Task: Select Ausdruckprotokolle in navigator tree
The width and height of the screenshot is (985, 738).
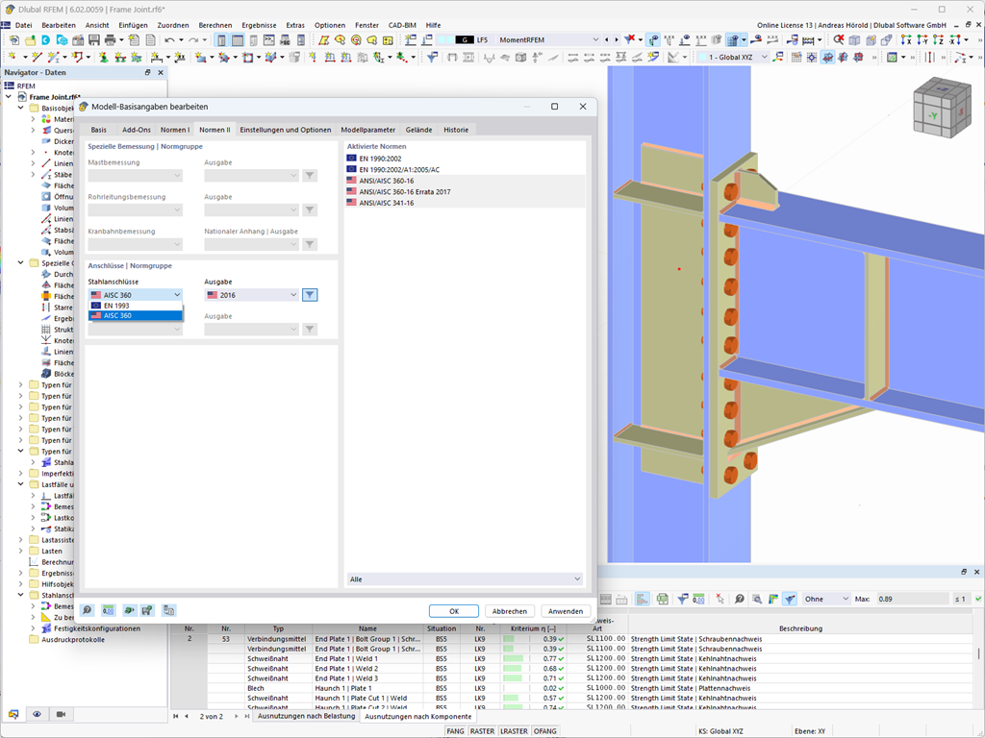Action: [73, 639]
